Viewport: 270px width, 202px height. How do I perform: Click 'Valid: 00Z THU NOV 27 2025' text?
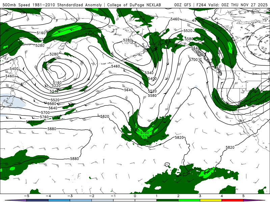point(238,5)
